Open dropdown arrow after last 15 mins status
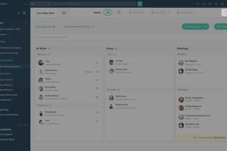The width and height of the screenshot is (227, 151). [194, 12]
